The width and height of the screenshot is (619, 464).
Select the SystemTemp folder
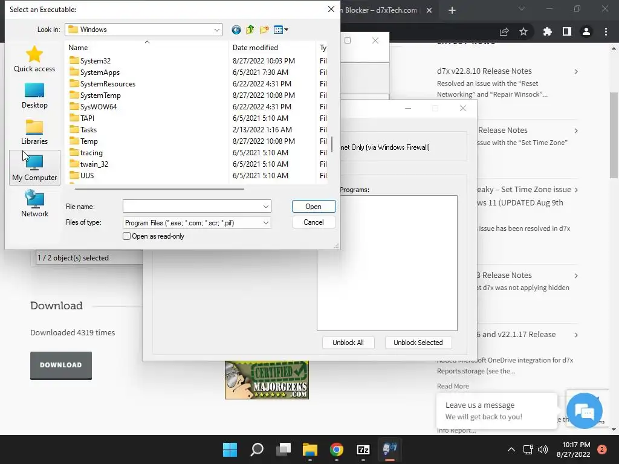(x=100, y=95)
